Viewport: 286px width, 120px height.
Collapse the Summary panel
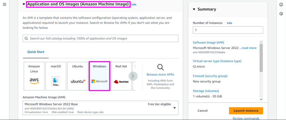(194, 9)
